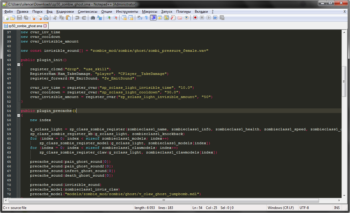Click Windows (CR LF) in status bar
This screenshot has height=213, width=350.
pos(281,208)
